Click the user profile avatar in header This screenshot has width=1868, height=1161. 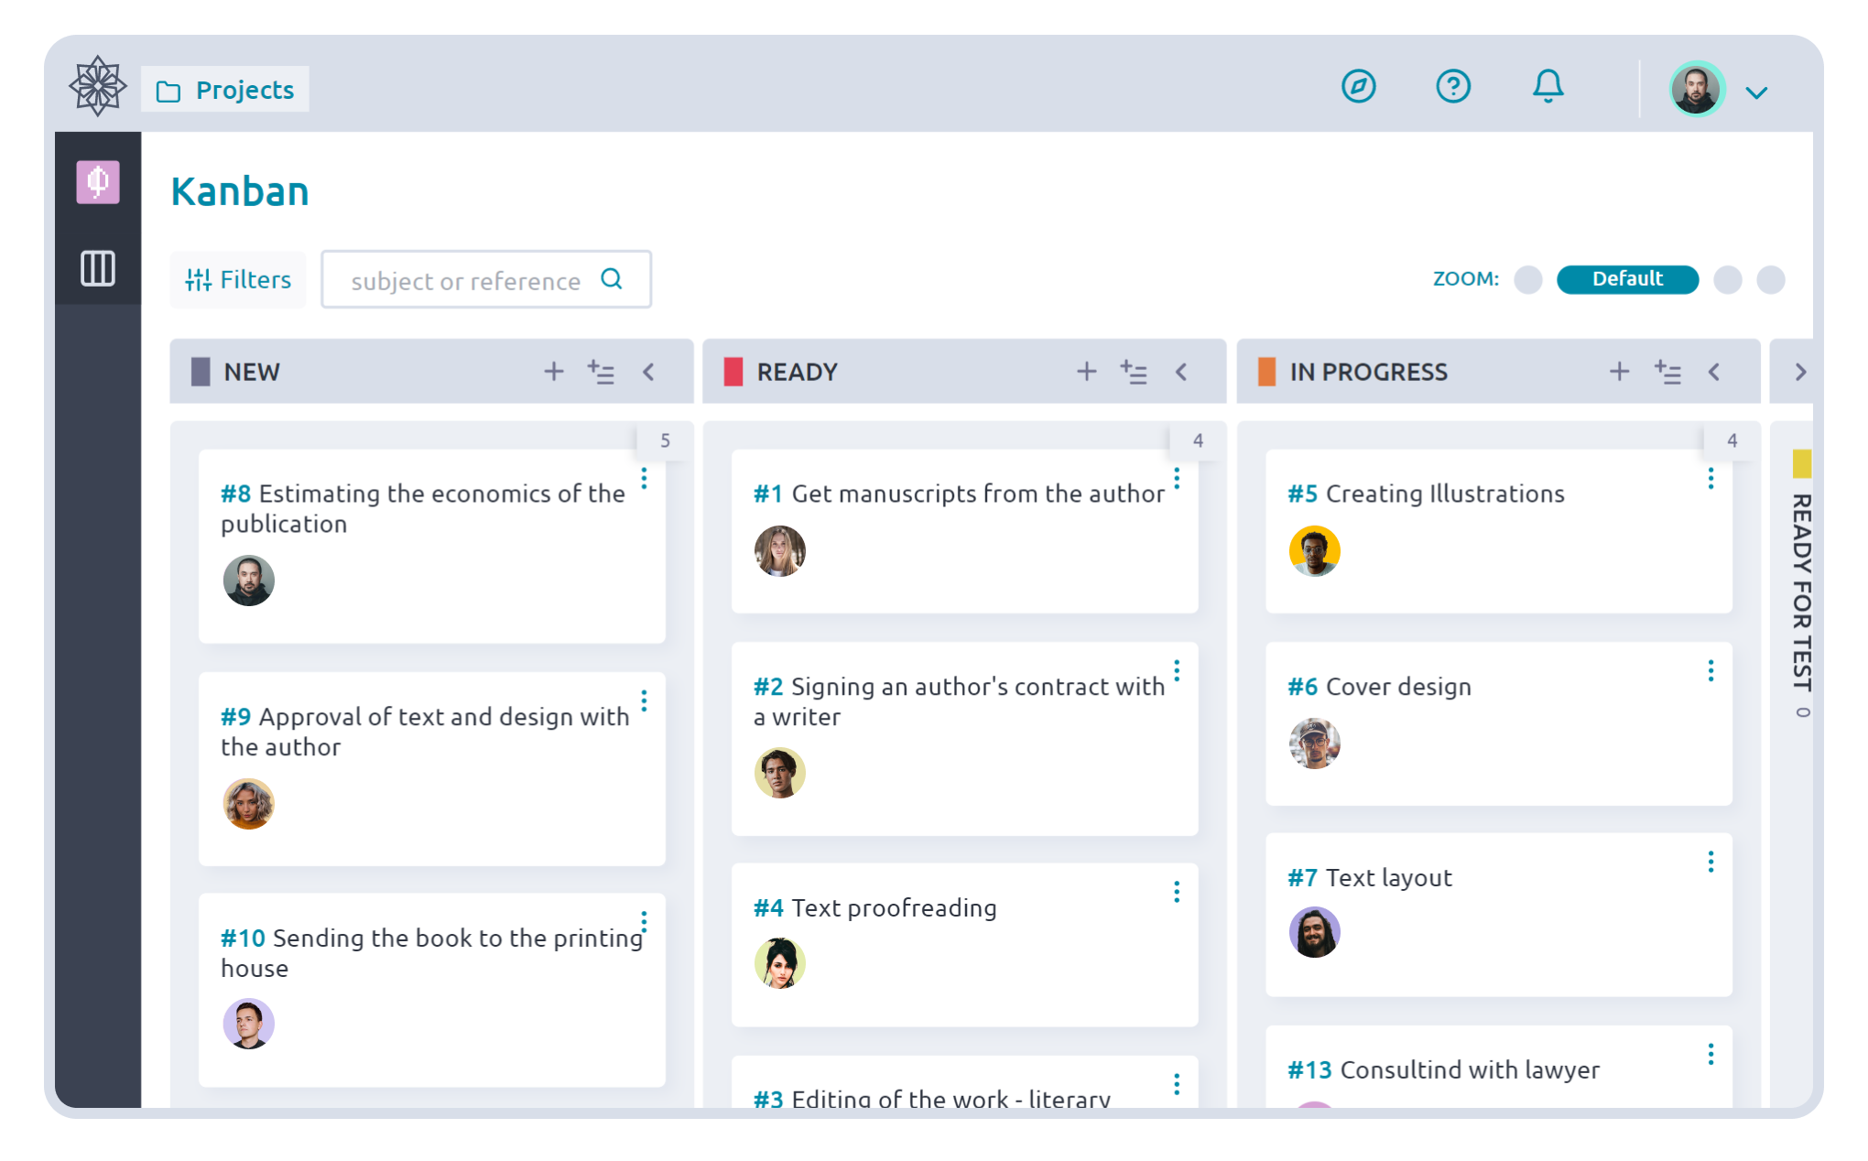click(1696, 89)
